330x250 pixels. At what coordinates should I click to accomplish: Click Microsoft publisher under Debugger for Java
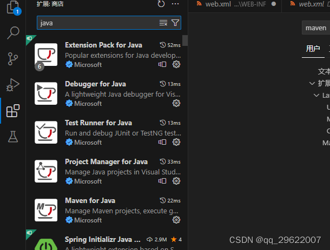pos(88,104)
